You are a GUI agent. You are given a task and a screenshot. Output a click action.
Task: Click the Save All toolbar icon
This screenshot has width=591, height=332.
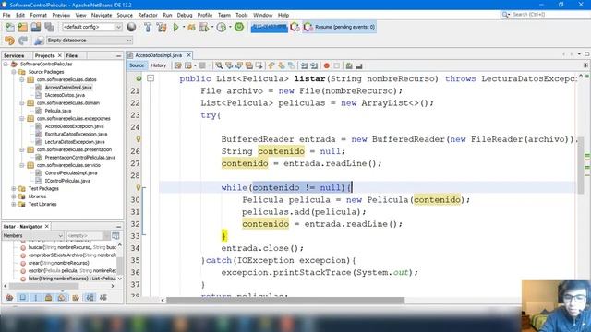point(49,27)
